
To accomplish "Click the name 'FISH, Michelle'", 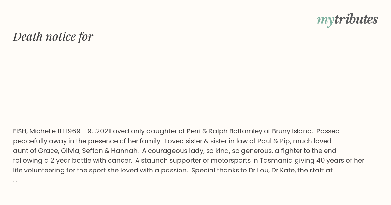I will pos(34,131).
